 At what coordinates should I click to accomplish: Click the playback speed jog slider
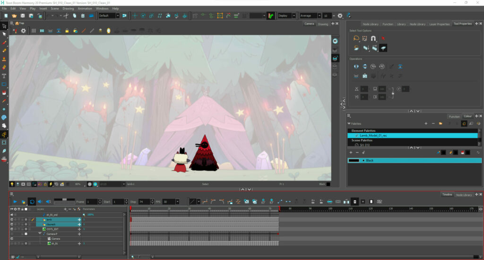64,201
